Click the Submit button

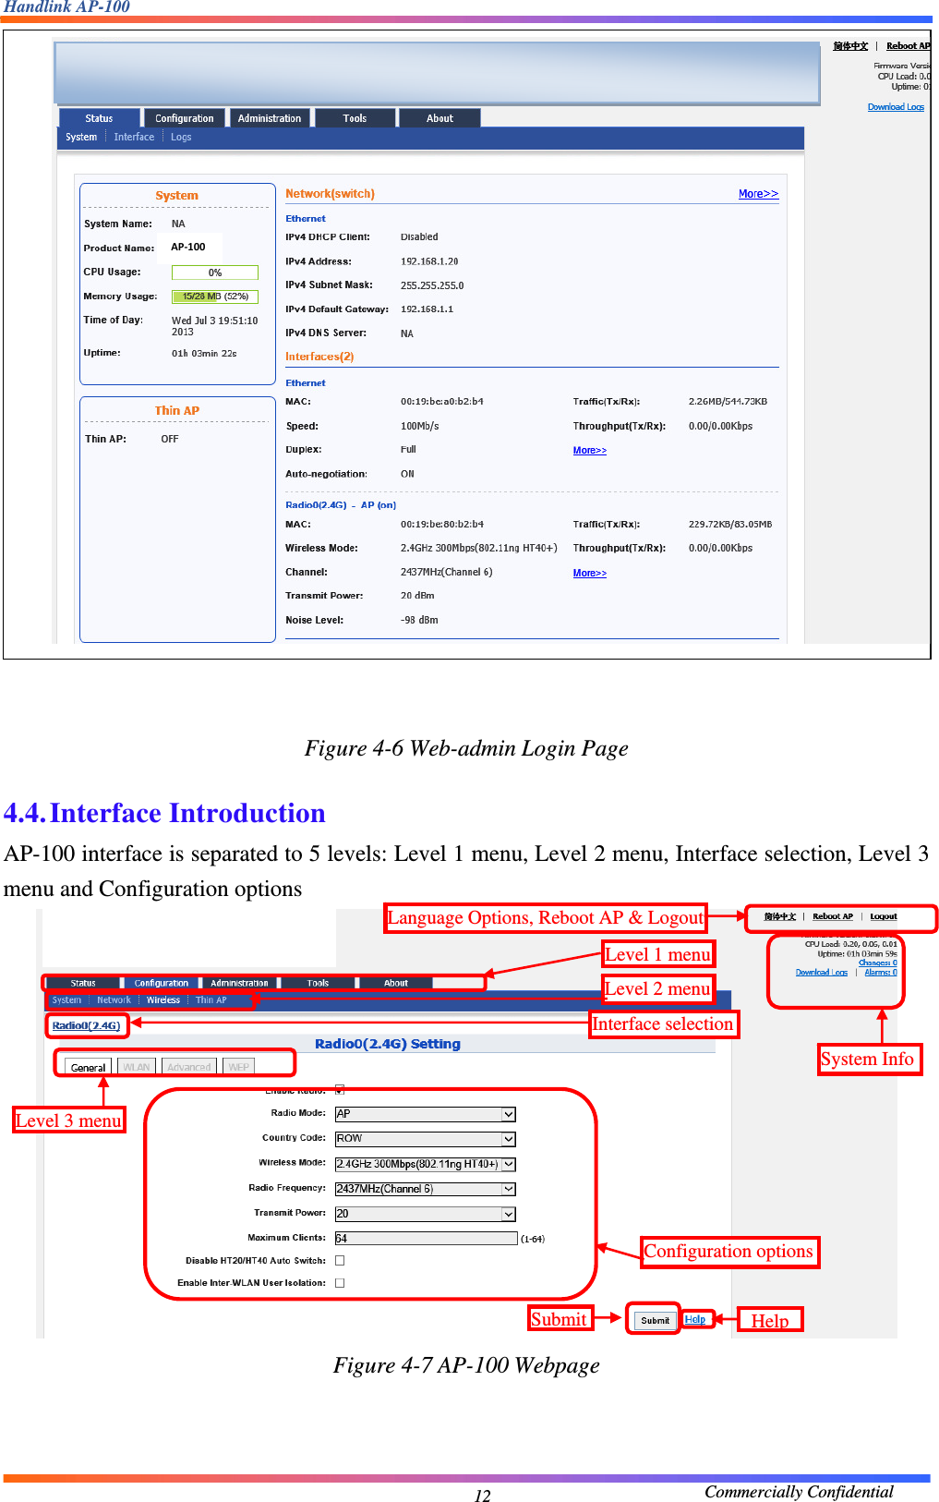(x=655, y=1320)
